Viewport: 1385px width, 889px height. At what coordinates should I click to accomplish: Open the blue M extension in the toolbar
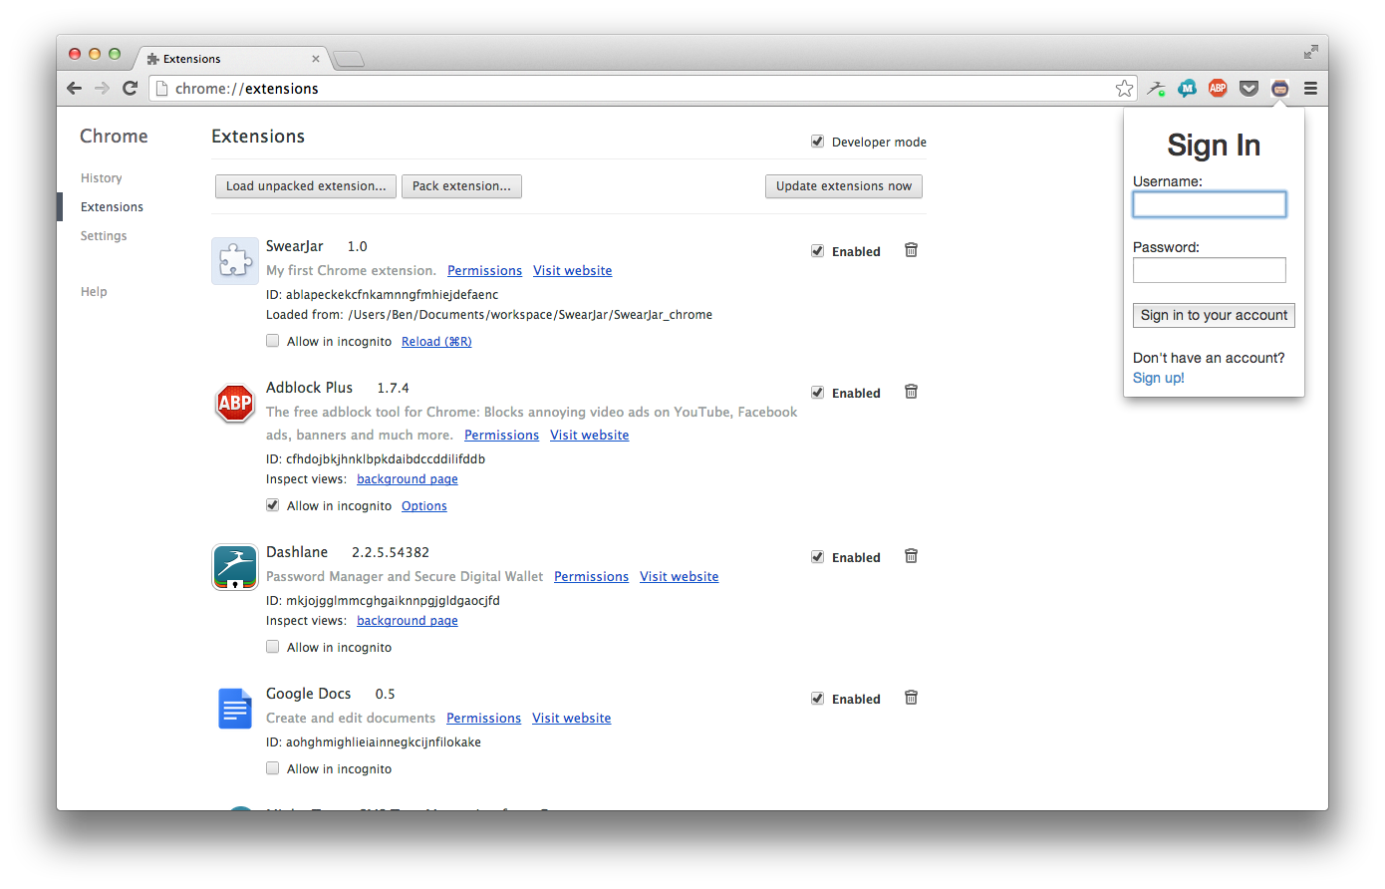coord(1187,89)
